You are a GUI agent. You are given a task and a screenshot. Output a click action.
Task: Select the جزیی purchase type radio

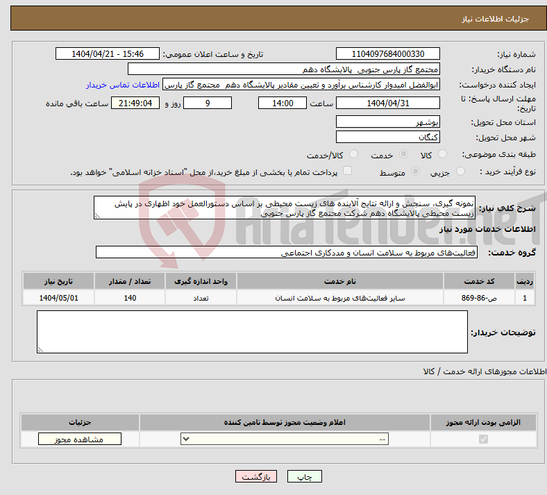[460, 171]
